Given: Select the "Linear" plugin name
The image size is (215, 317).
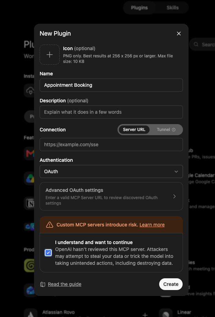Looking at the screenshot, I should pyautogui.click(x=184, y=312).
